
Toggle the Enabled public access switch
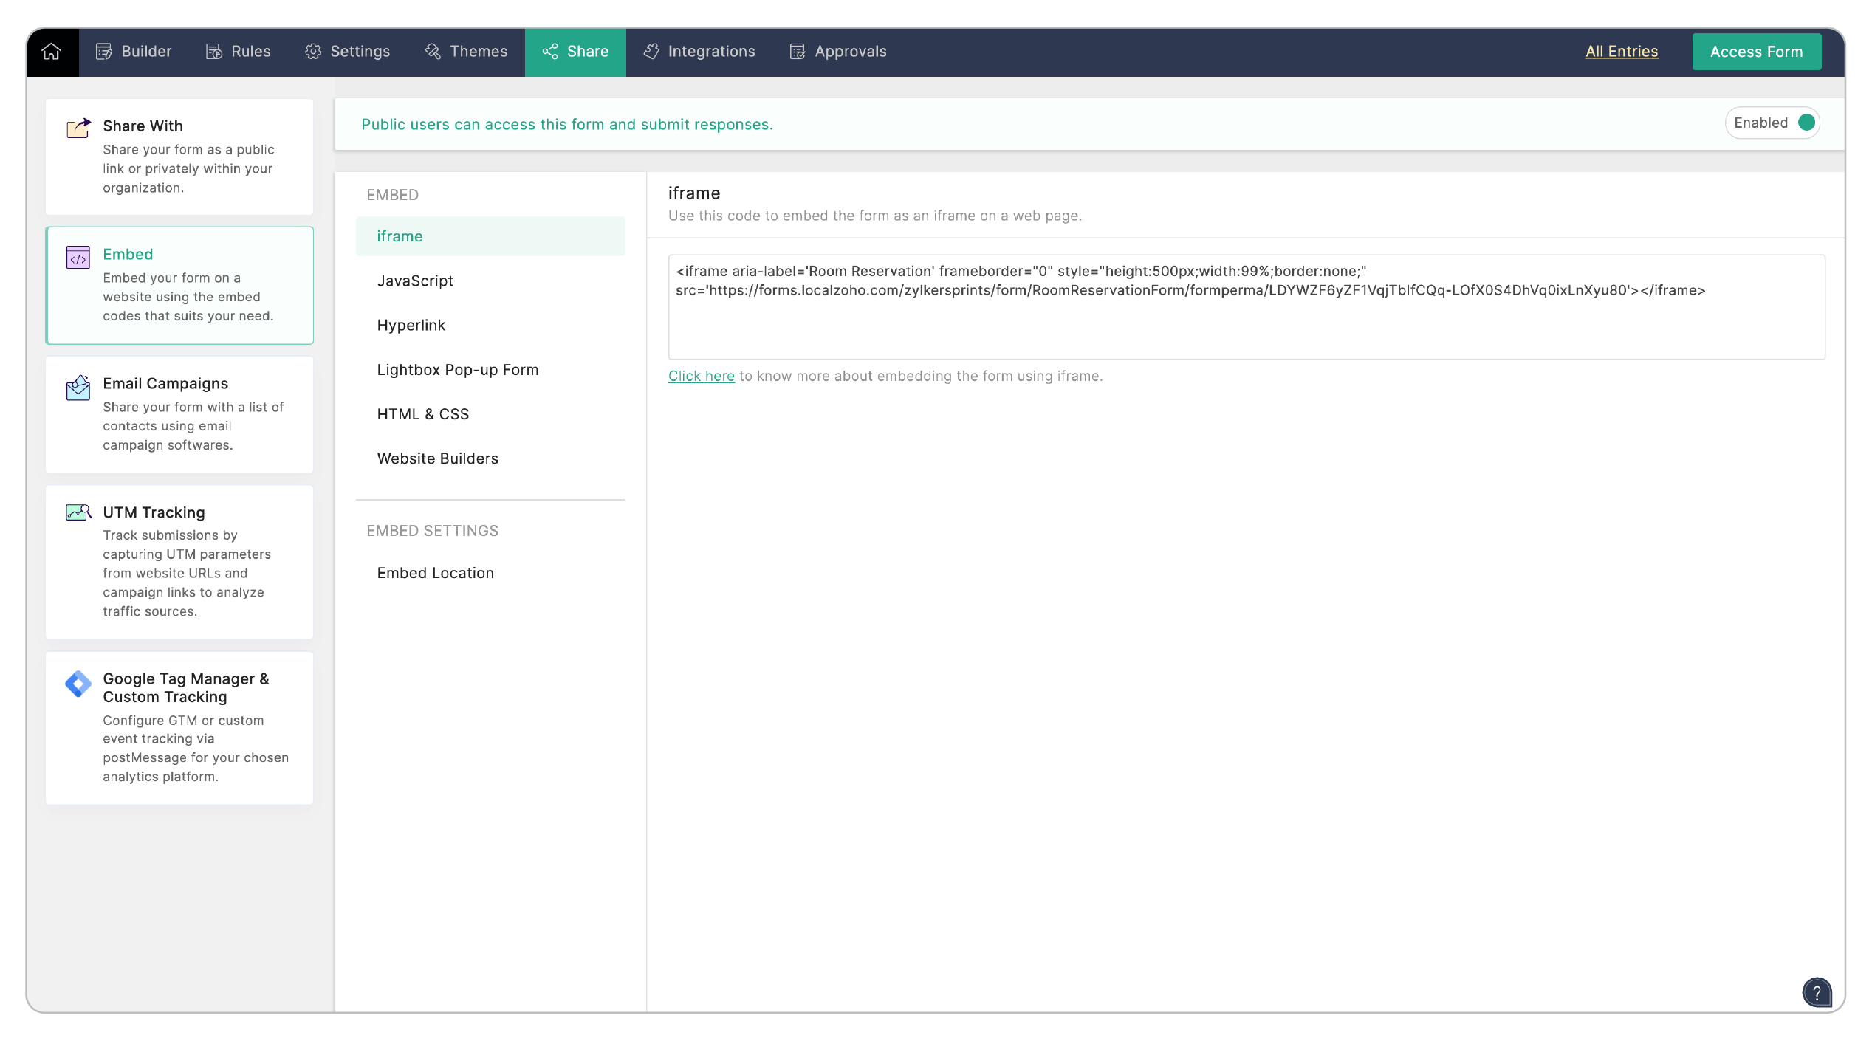1806,123
